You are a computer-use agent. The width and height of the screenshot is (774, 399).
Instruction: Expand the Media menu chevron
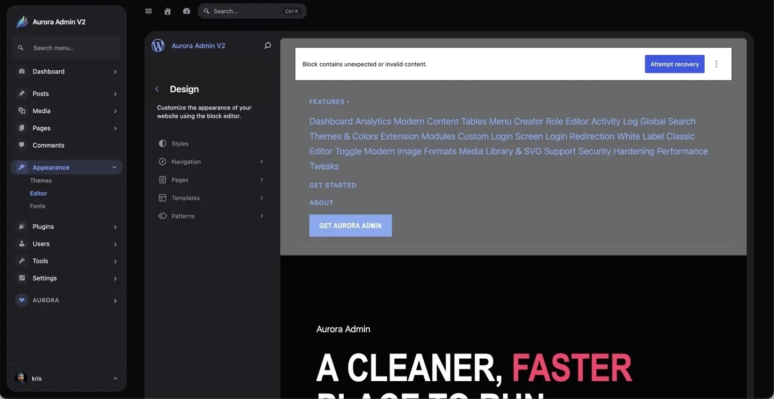coord(115,111)
